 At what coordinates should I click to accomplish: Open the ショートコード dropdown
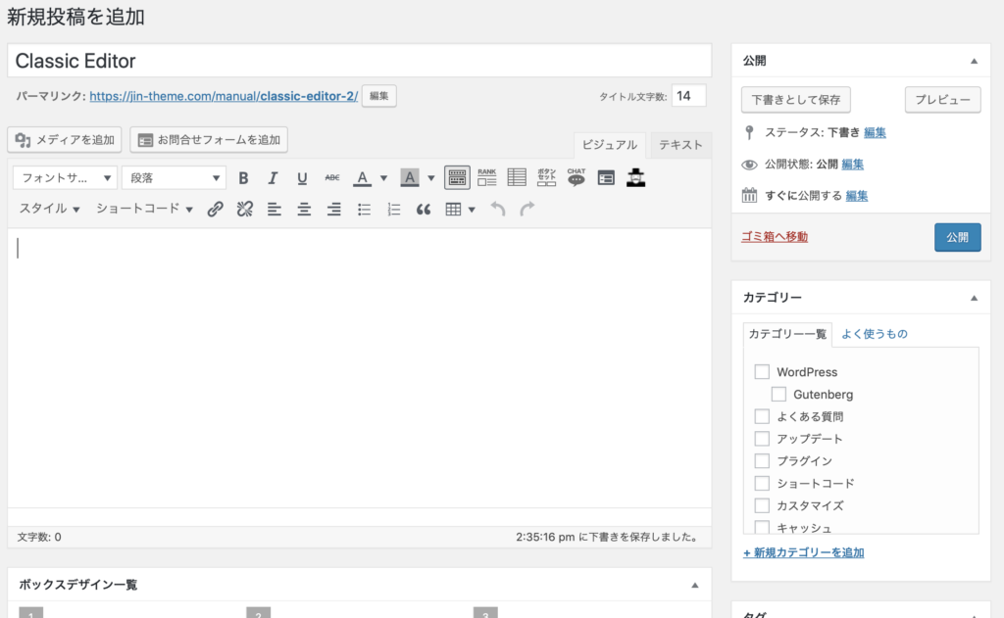click(x=144, y=209)
